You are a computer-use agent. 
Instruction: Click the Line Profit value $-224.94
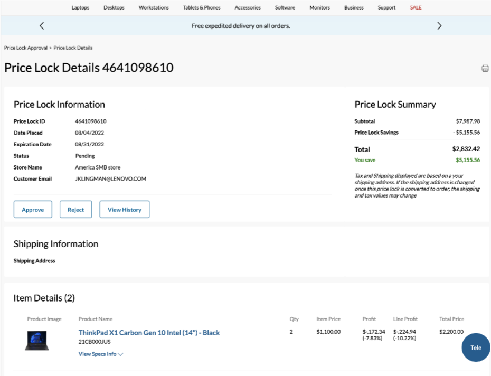coord(404,332)
